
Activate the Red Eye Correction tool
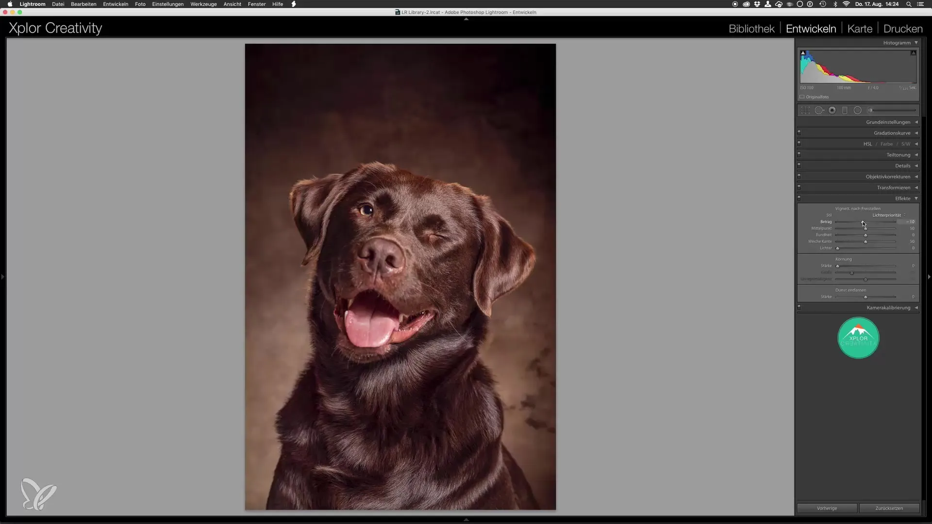coord(832,111)
